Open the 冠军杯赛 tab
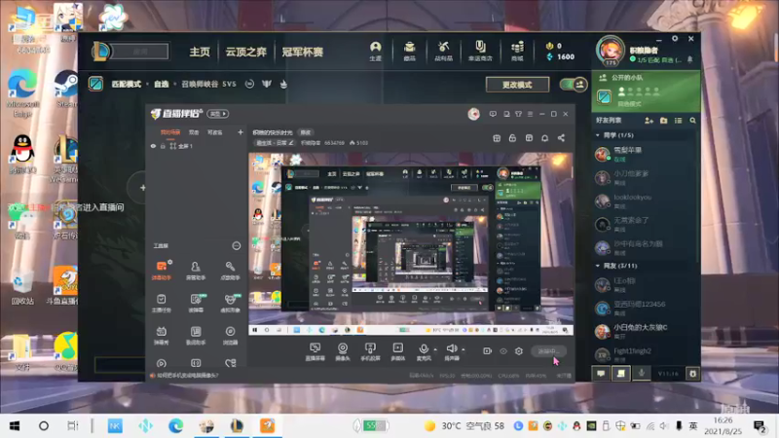The image size is (779, 438). 303,52
